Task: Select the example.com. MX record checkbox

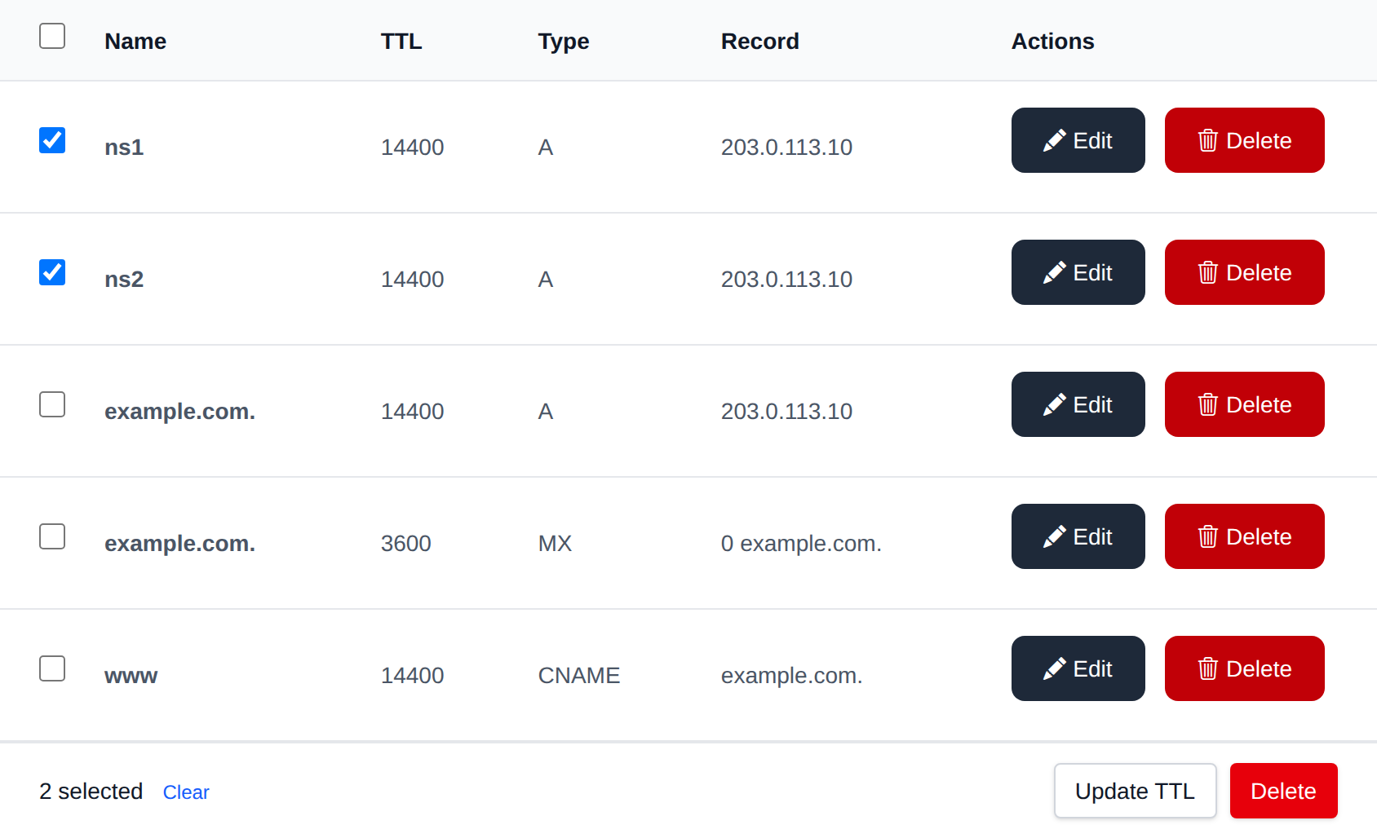Action: (x=52, y=536)
